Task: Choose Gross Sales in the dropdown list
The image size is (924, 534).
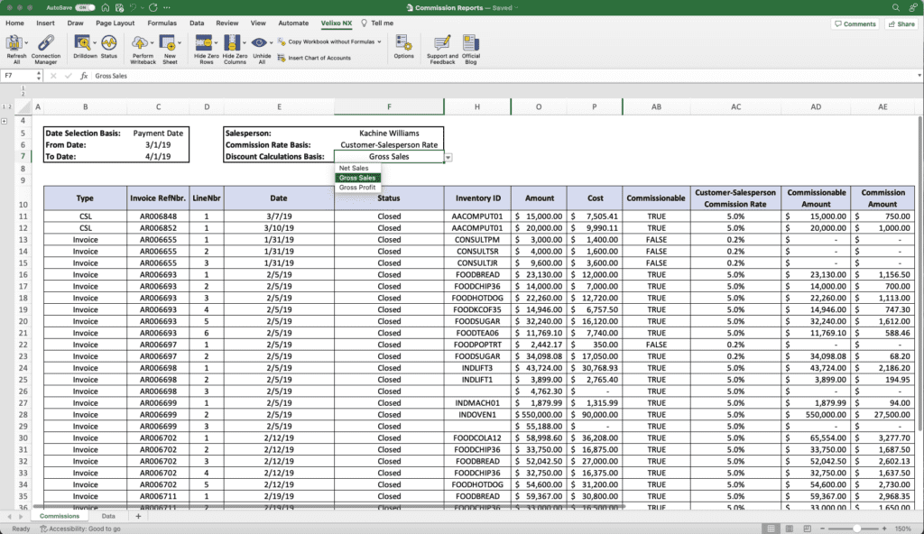Action: [358, 178]
